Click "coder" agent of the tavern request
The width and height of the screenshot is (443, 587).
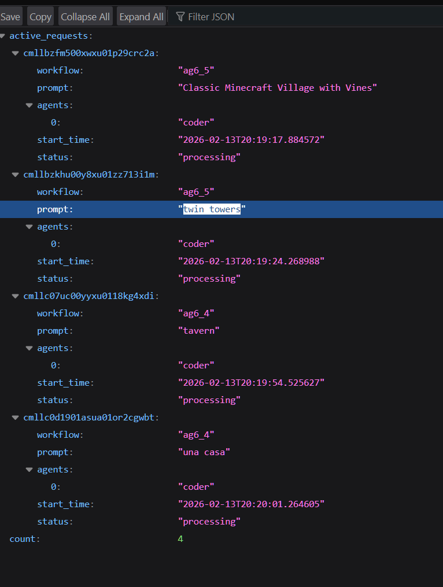point(196,366)
